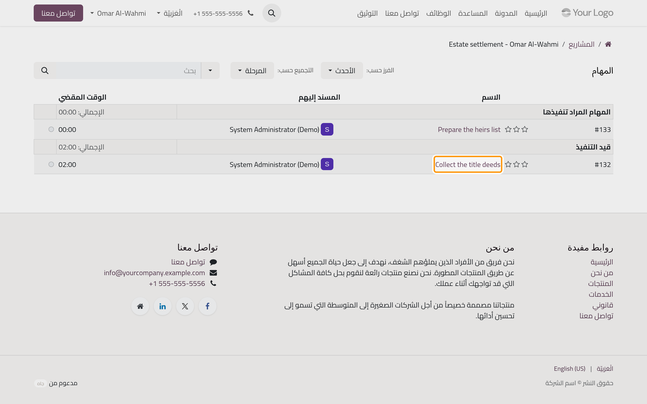Click the المشاريع breadcrumb link
Screen dimensions: 647x404
582,44
